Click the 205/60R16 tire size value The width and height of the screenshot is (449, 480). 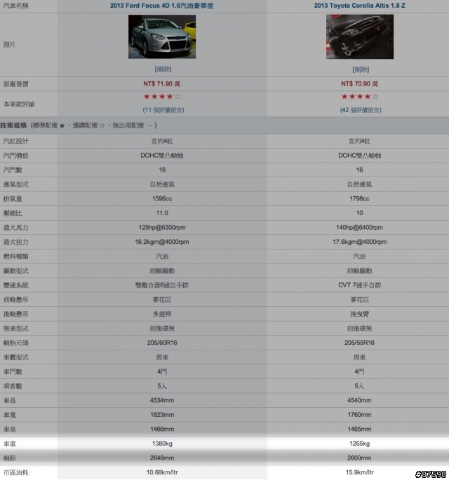tap(162, 343)
